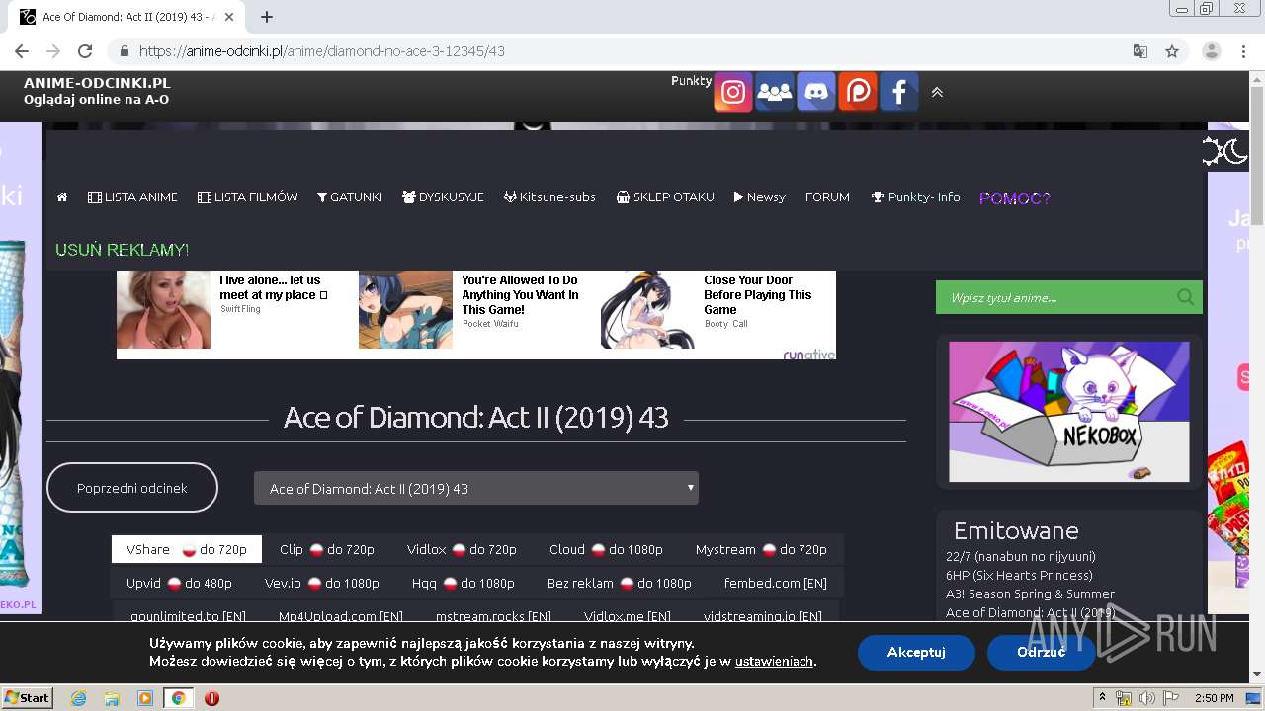The image size is (1265, 711).
Task: Open GATUNKI menu item
Action: 350,197
